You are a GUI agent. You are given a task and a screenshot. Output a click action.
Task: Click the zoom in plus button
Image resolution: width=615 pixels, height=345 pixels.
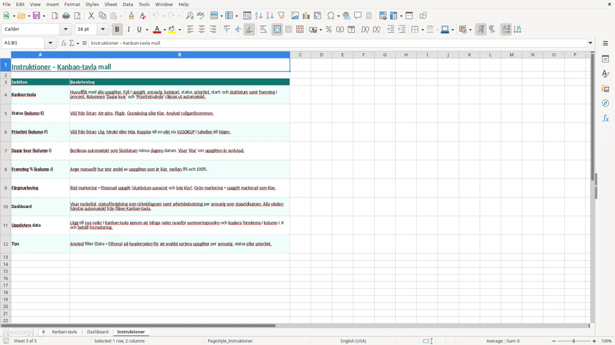tap(594, 341)
